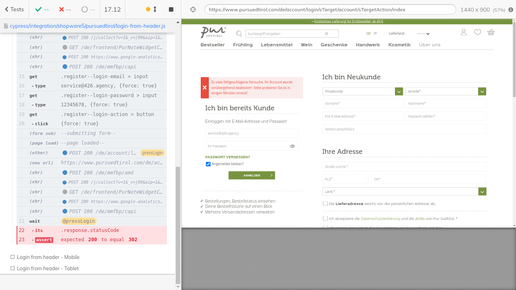Accept the Datenschutzerklärung checkbox
516x290 pixels.
click(325, 219)
